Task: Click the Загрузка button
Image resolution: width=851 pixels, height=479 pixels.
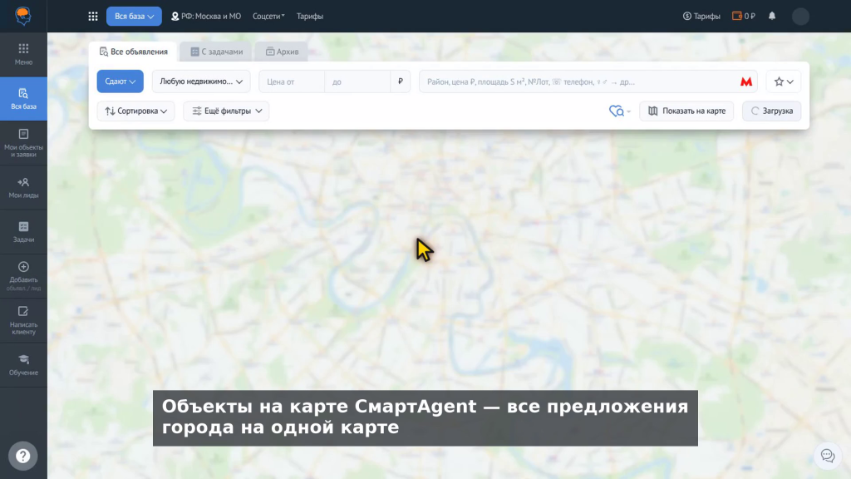Action: click(772, 111)
